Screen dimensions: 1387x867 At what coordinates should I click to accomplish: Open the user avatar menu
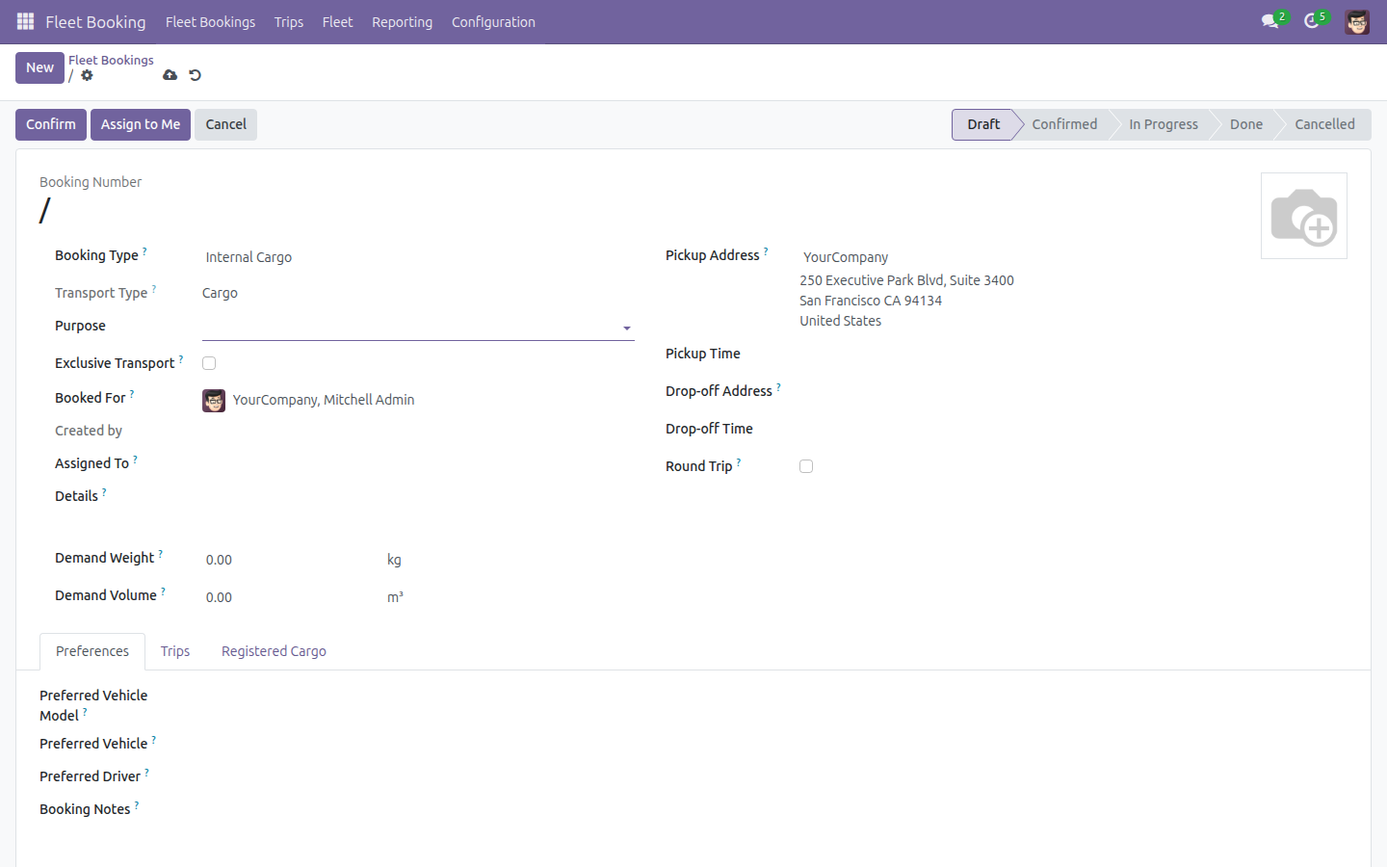click(x=1357, y=21)
